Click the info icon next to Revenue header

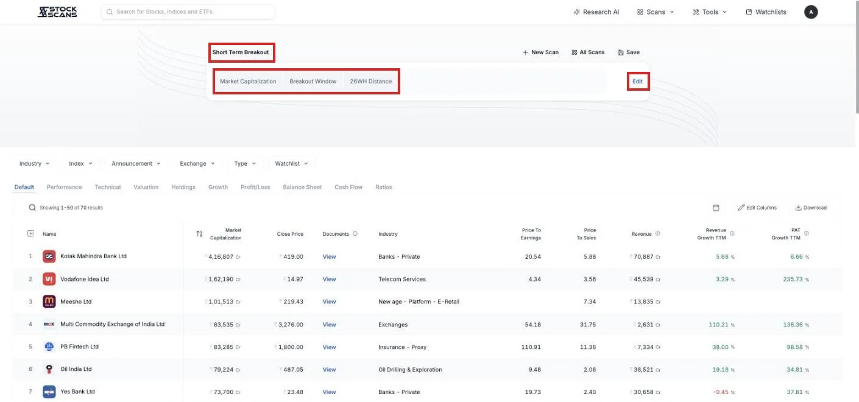click(x=657, y=234)
